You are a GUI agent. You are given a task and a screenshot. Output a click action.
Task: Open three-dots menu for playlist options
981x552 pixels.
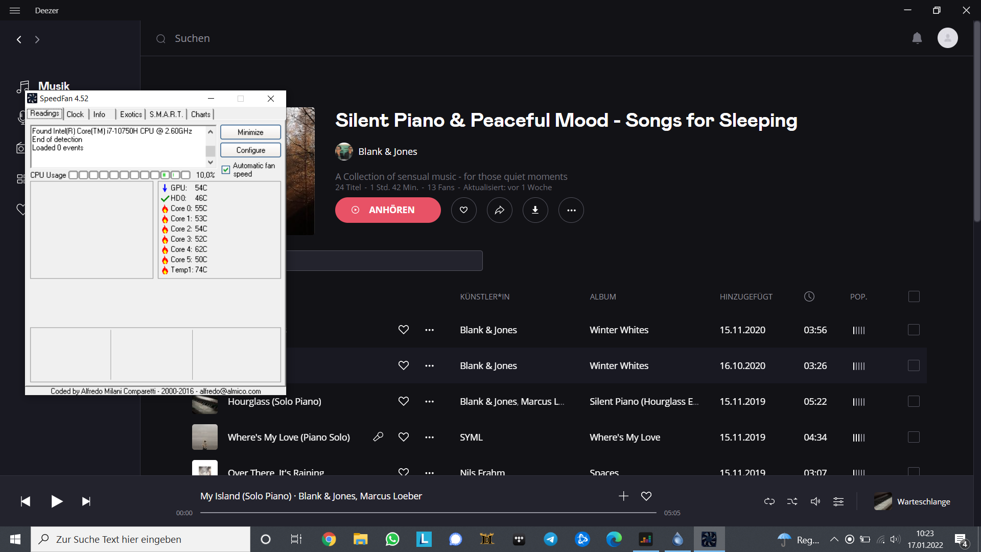coord(571,210)
